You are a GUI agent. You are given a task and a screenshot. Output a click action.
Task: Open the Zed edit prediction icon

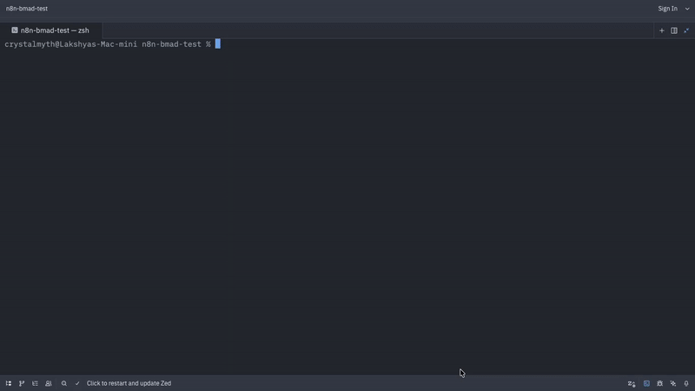(x=632, y=383)
